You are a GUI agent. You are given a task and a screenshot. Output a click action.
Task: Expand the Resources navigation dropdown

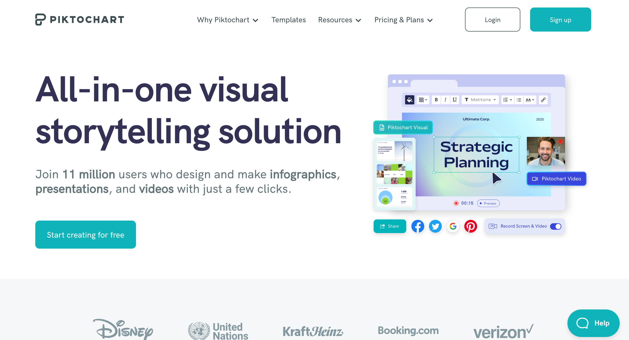click(x=340, y=20)
